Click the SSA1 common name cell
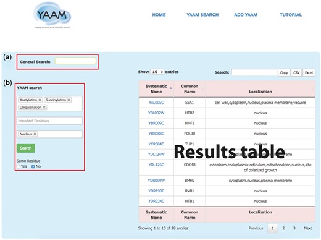The height and width of the screenshot is (240, 321). 190,103
